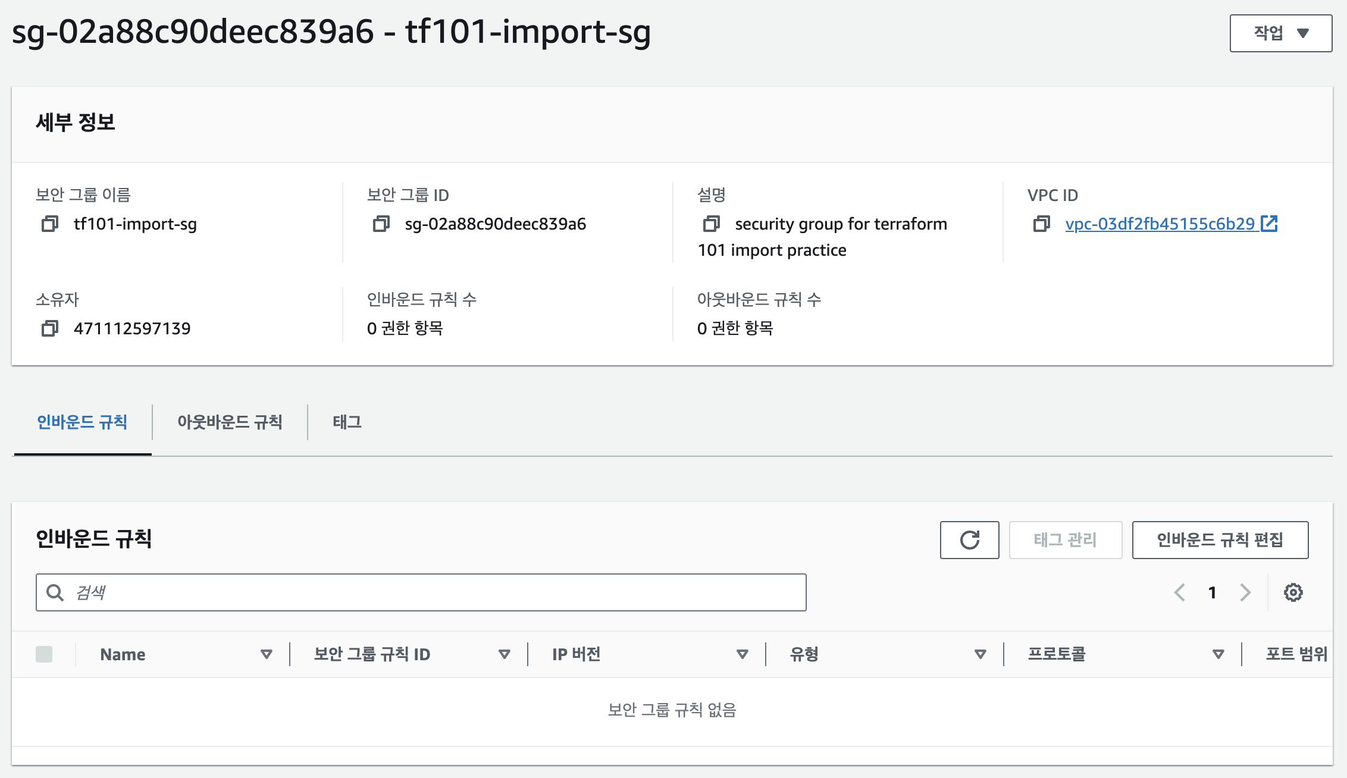Viewport: 1347px width, 778px height.
Task: Sort by IP 버전 column arrow
Action: (x=743, y=654)
